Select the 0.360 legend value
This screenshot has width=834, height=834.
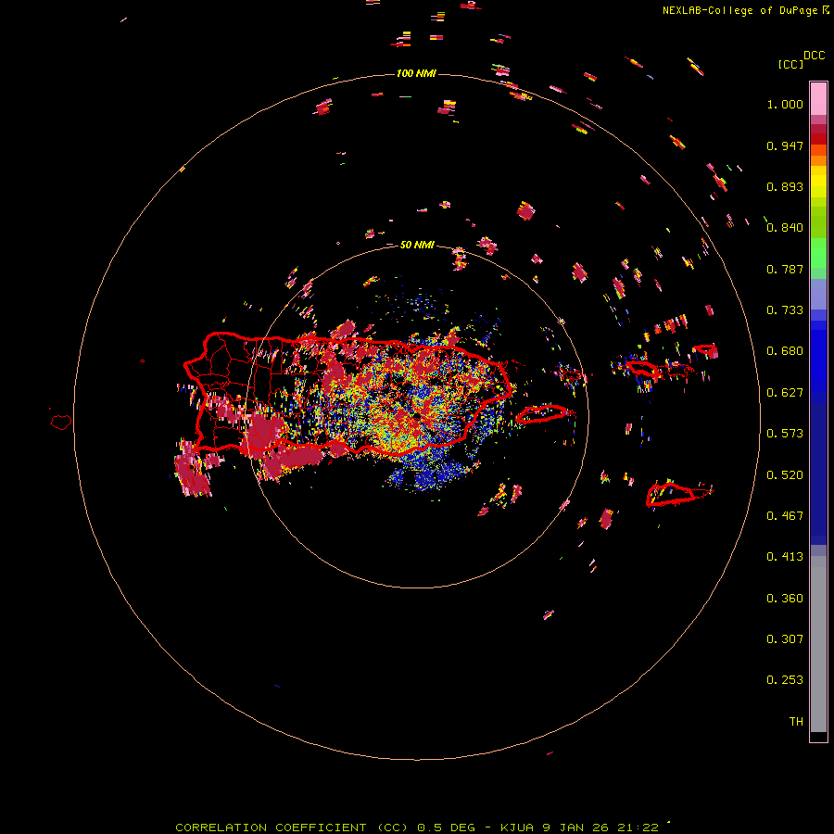tap(785, 599)
